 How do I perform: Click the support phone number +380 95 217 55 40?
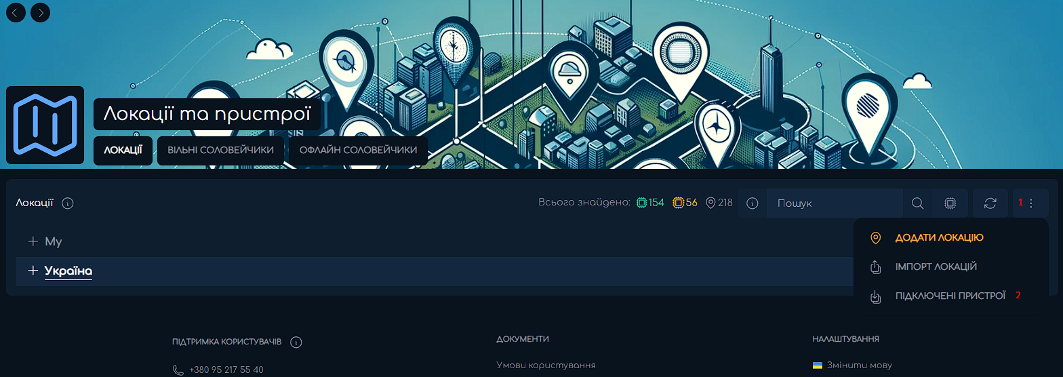pos(226,370)
